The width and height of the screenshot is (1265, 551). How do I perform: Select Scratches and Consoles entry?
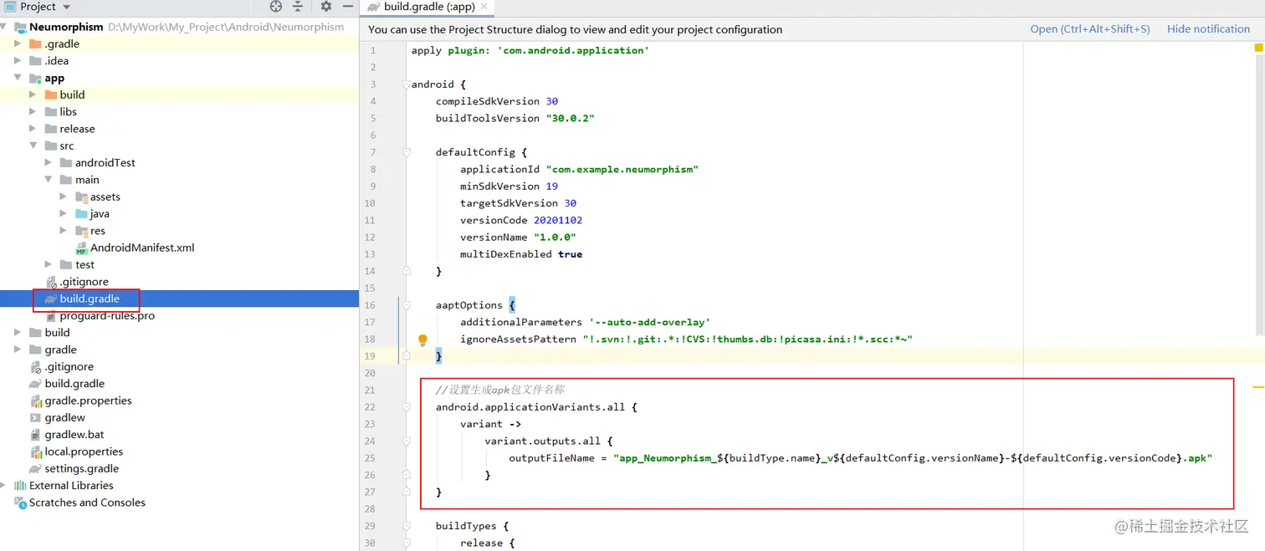pyautogui.click(x=87, y=503)
